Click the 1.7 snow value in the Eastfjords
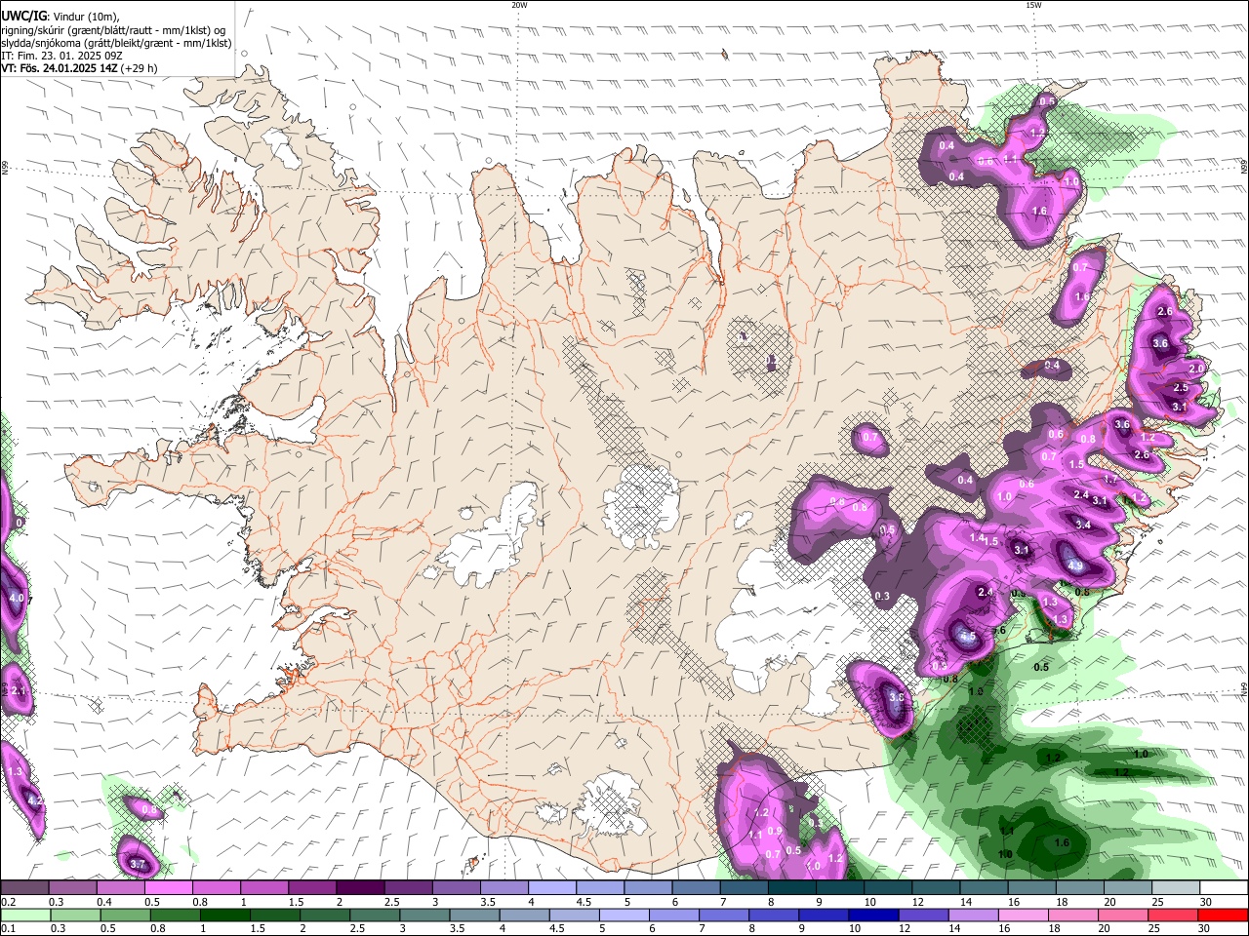The height and width of the screenshot is (936, 1249). [1110, 480]
